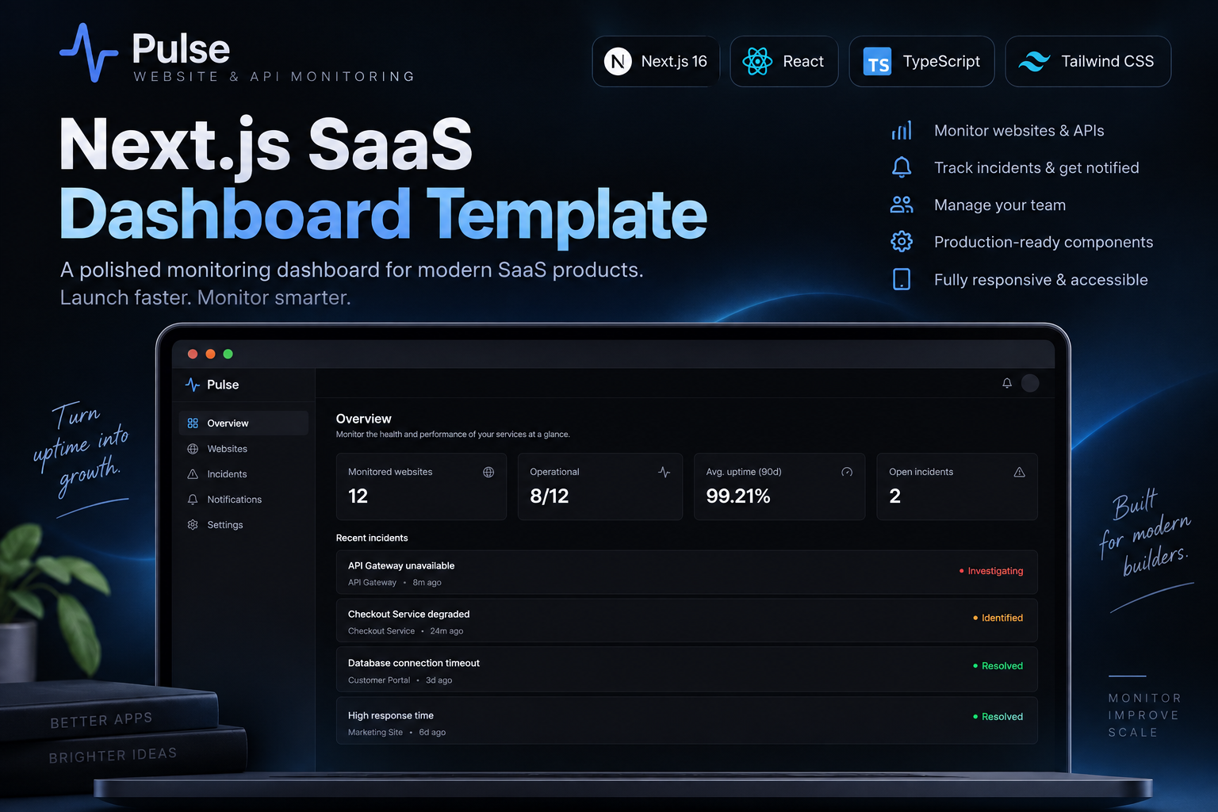1218x812 pixels.
Task: Click the React badge
Action: pyautogui.click(x=783, y=61)
